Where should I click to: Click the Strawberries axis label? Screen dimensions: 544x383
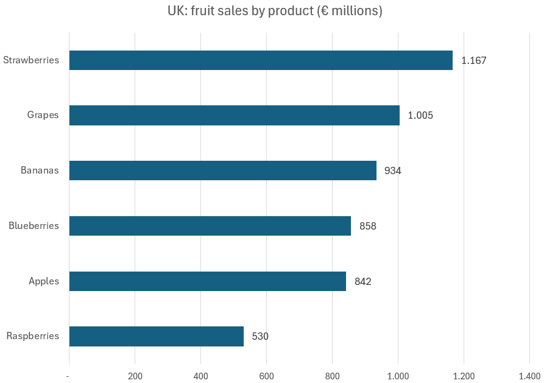31,60
